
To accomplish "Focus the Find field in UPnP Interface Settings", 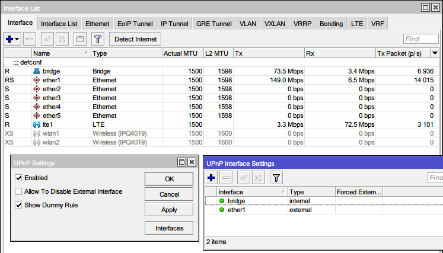I will click(x=435, y=178).
